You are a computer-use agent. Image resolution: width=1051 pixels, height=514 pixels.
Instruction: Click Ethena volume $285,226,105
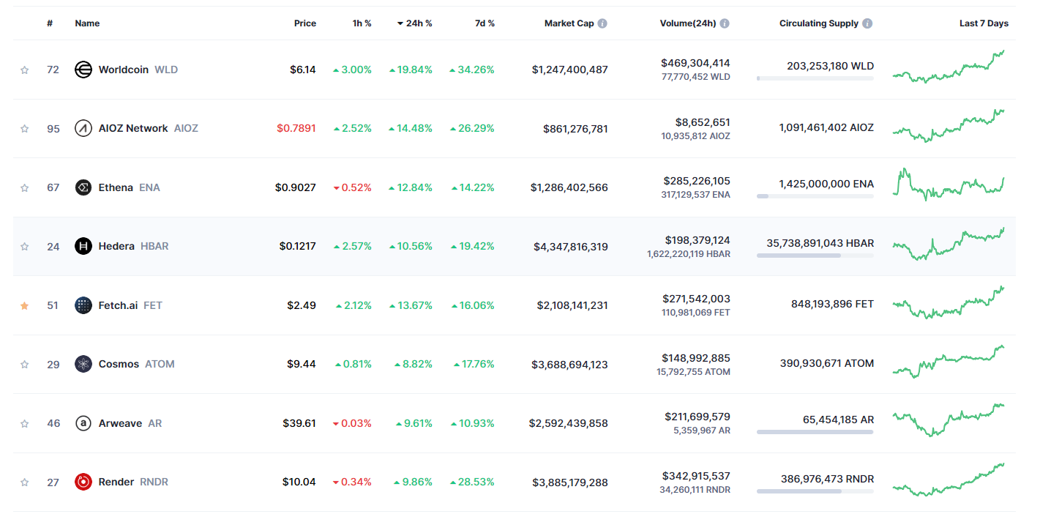pyautogui.click(x=697, y=181)
